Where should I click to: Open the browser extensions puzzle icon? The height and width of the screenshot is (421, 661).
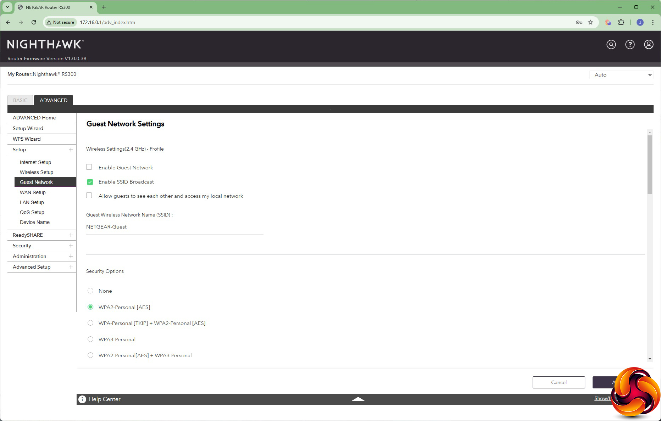(621, 22)
